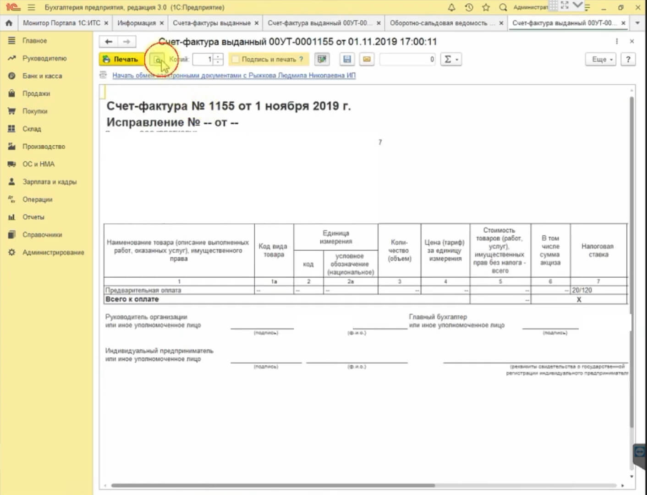
Task: Select the Счет-фактура № 1155 heading
Action: (228, 106)
